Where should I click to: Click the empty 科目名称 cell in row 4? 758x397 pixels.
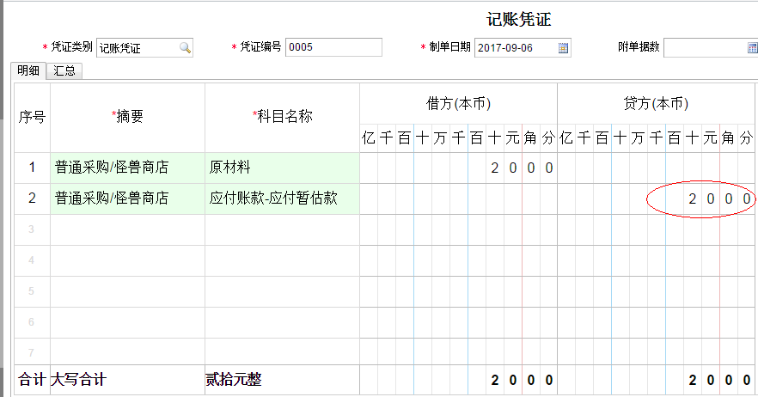(x=282, y=260)
